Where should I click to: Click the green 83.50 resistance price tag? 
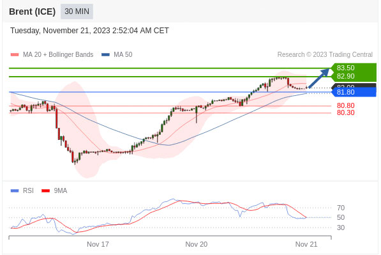coord(354,68)
